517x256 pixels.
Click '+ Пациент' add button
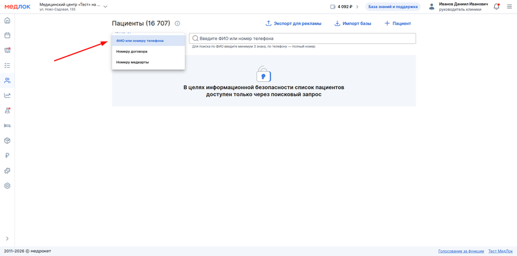tap(397, 23)
